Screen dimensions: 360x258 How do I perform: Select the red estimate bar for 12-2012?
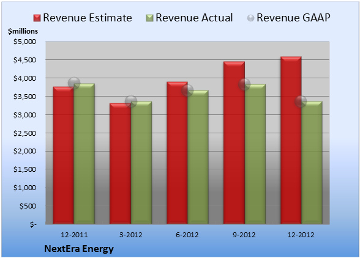point(291,140)
